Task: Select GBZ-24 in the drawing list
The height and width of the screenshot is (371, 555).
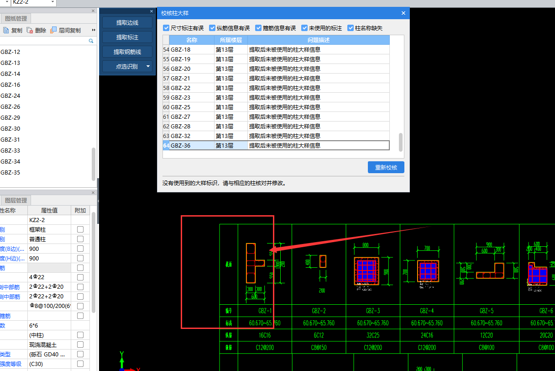Action: pos(10,96)
